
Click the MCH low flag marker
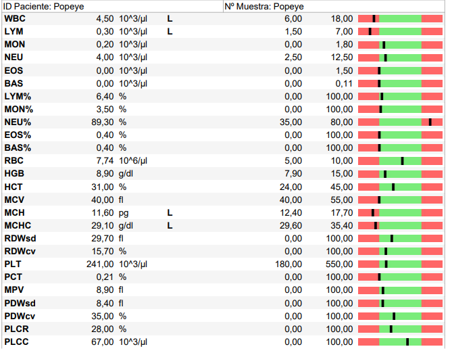click(170, 212)
